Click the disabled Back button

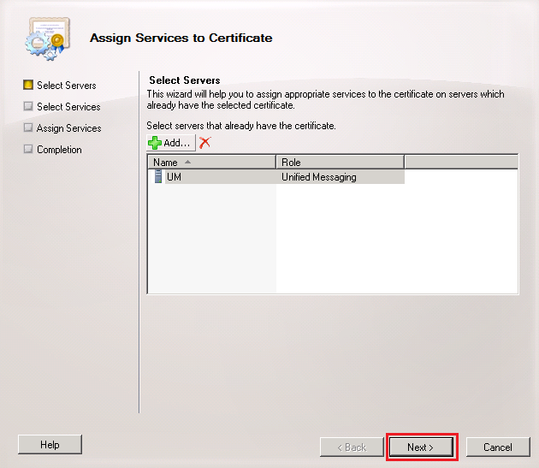352,447
